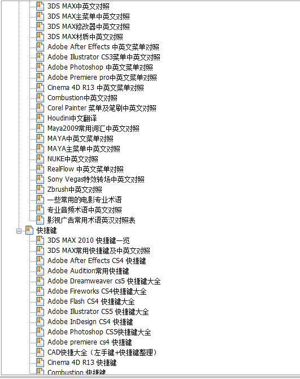Click bookmark icon beside Adobe Illustrator CS3菜单中英文对照

[x=40, y=57]
